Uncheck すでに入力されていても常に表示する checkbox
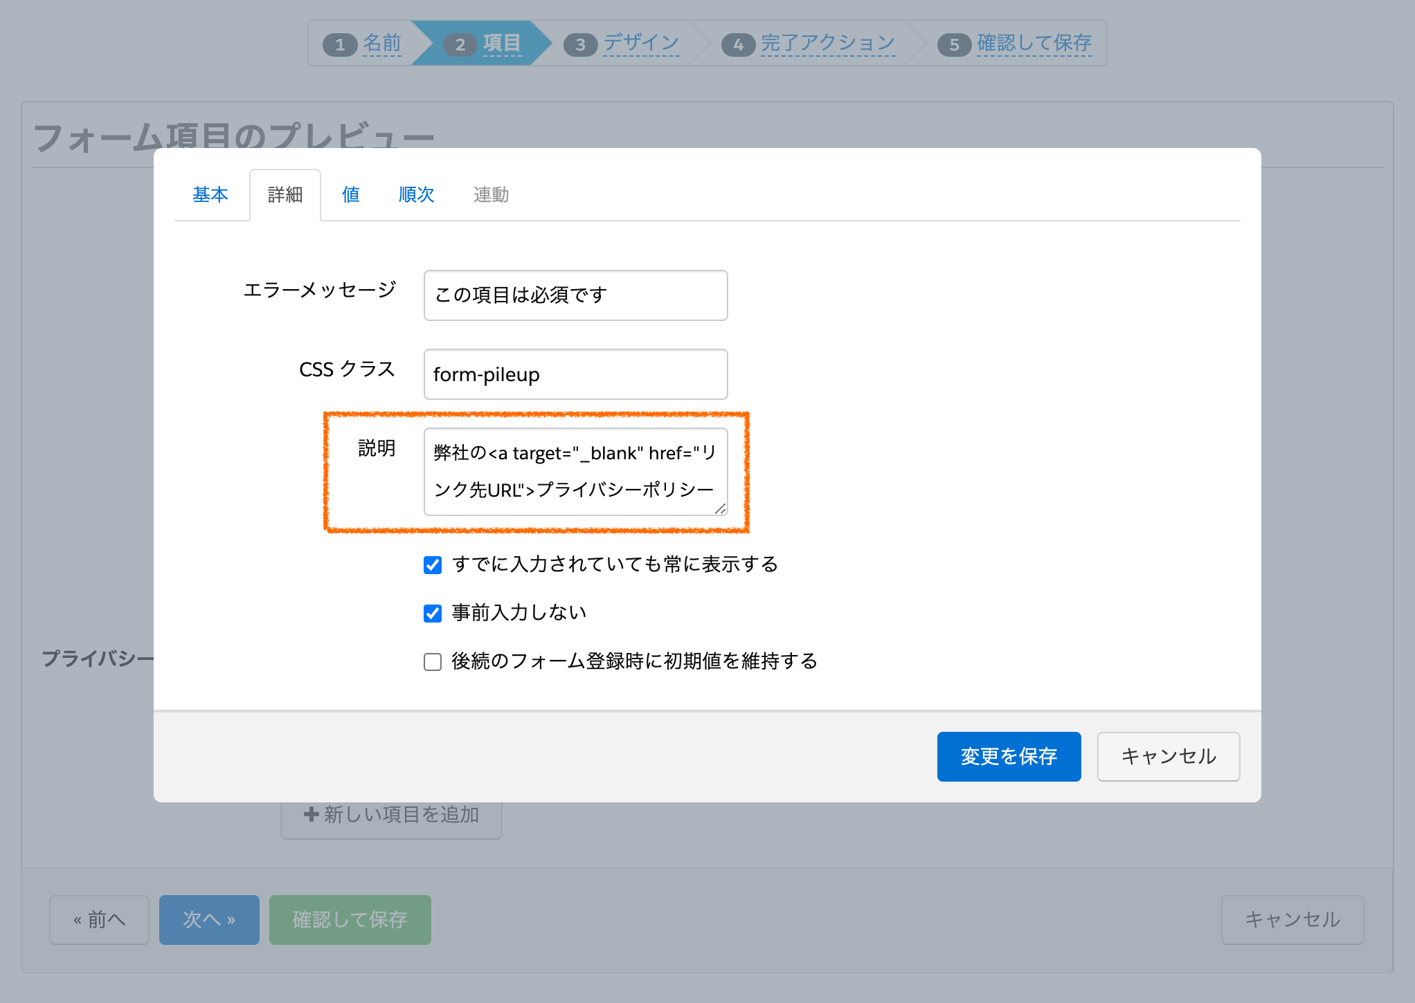Viewport: 1415px width, 1003px height. (433, 565)
